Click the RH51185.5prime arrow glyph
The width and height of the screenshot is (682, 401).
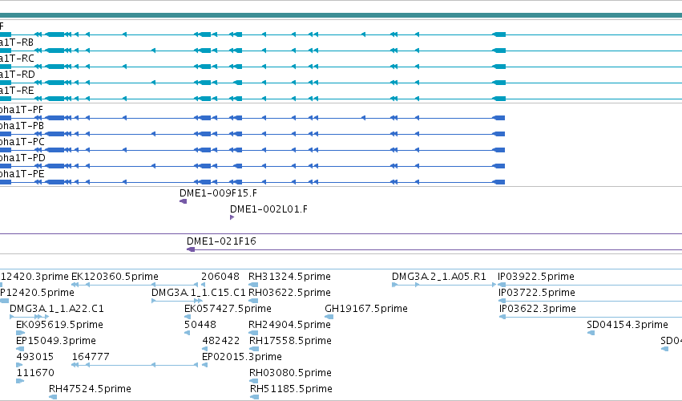(255, 397)
